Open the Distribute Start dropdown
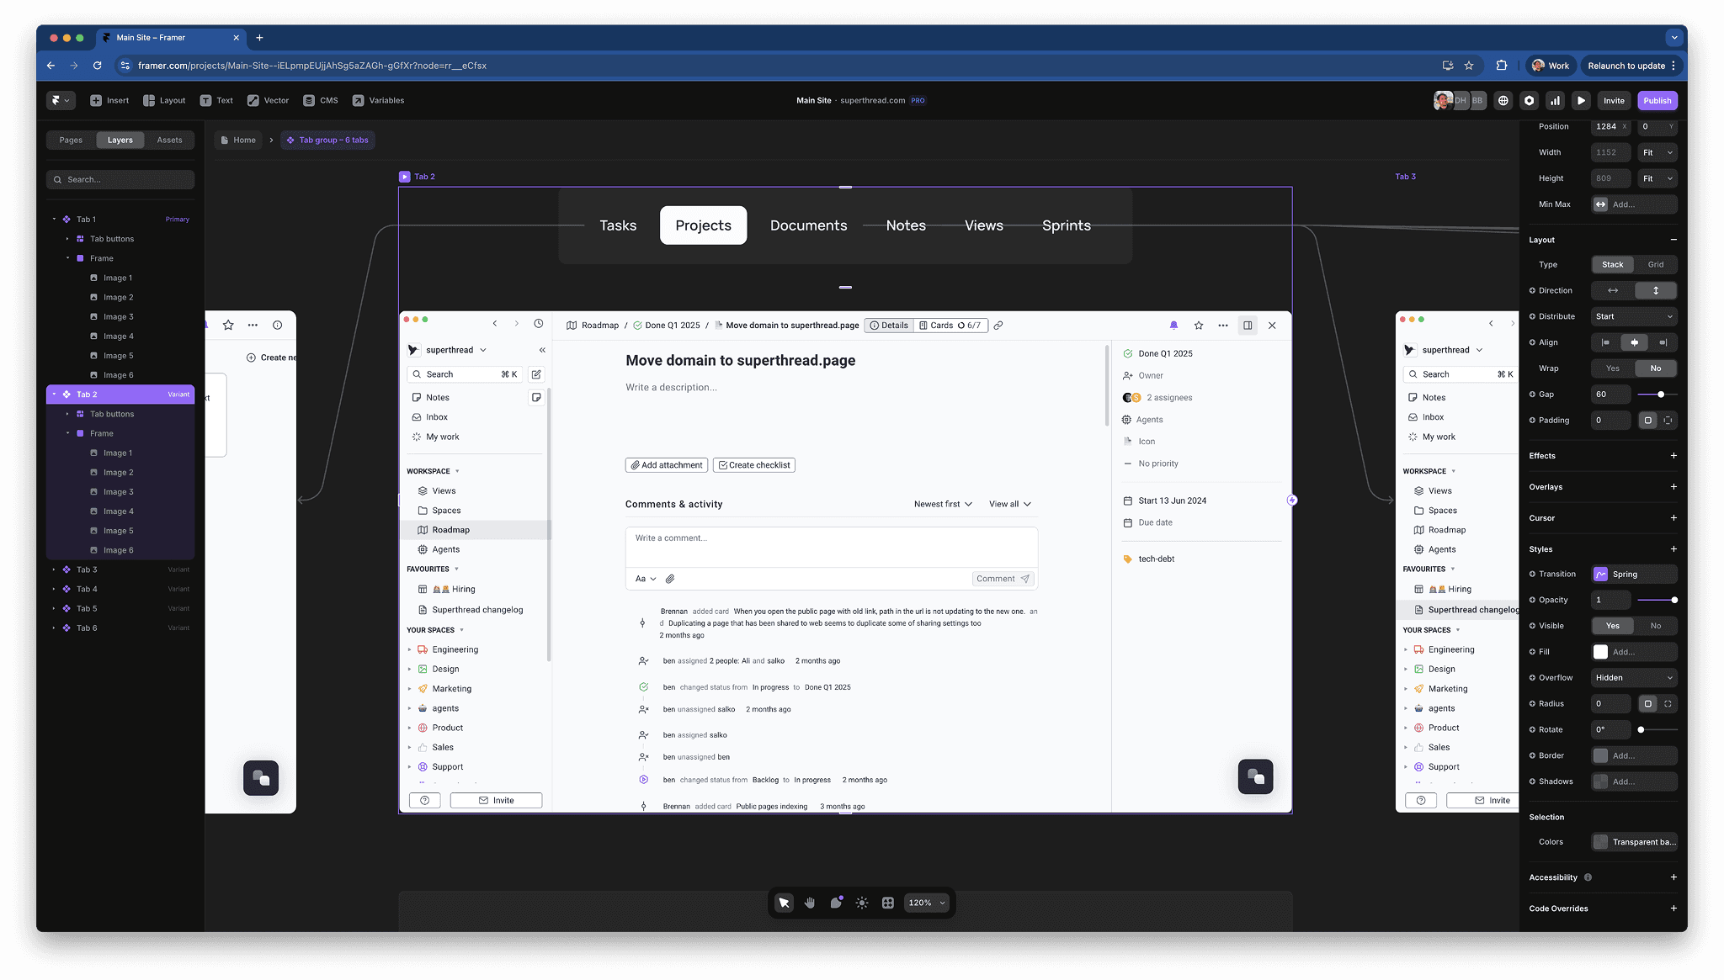 tap(1634, 316)
